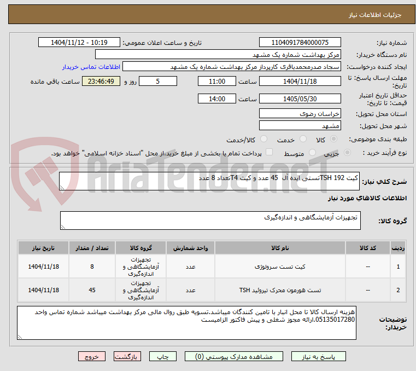Open اطلاعات تماس خریدار link
This screenshot has height=371, width=416.
(x=91, y=67)
